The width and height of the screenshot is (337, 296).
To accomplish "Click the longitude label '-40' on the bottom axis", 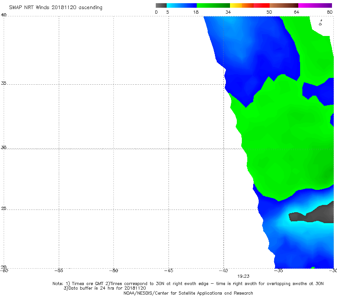I will click(223, 270).
